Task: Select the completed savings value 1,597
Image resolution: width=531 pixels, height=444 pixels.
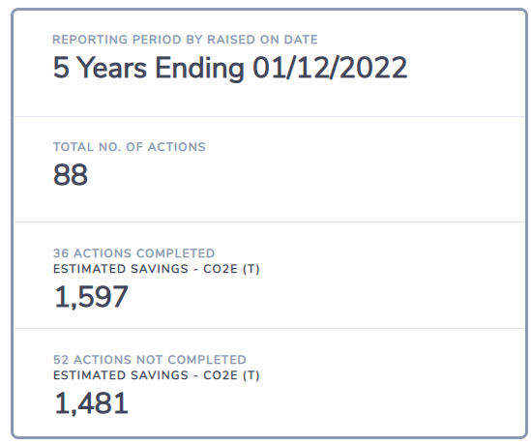Action: (x=91, y=297)
